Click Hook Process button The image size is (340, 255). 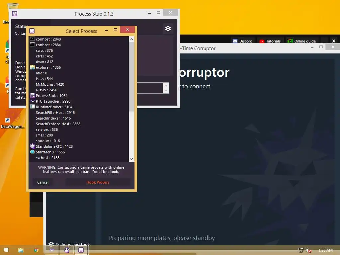[x=98, y=182]
